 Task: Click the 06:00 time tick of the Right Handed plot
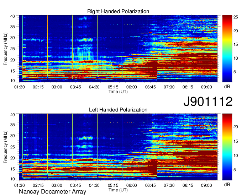click(132, 87)
